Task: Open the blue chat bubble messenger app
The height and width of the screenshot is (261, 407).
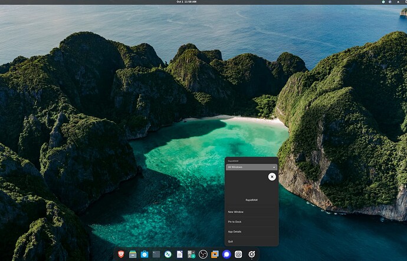Action: click(227, 255)
